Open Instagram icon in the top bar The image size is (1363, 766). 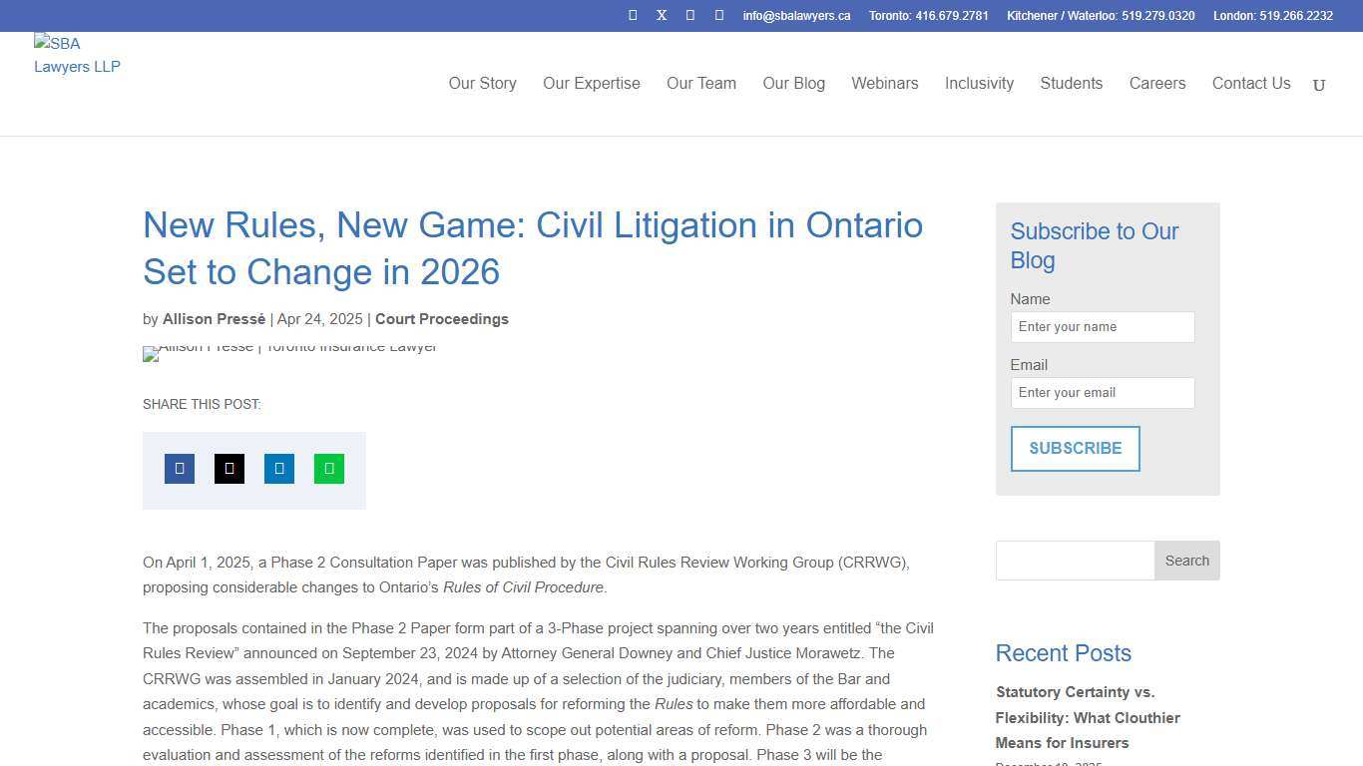pyautogui.click(x=689, y=15)
